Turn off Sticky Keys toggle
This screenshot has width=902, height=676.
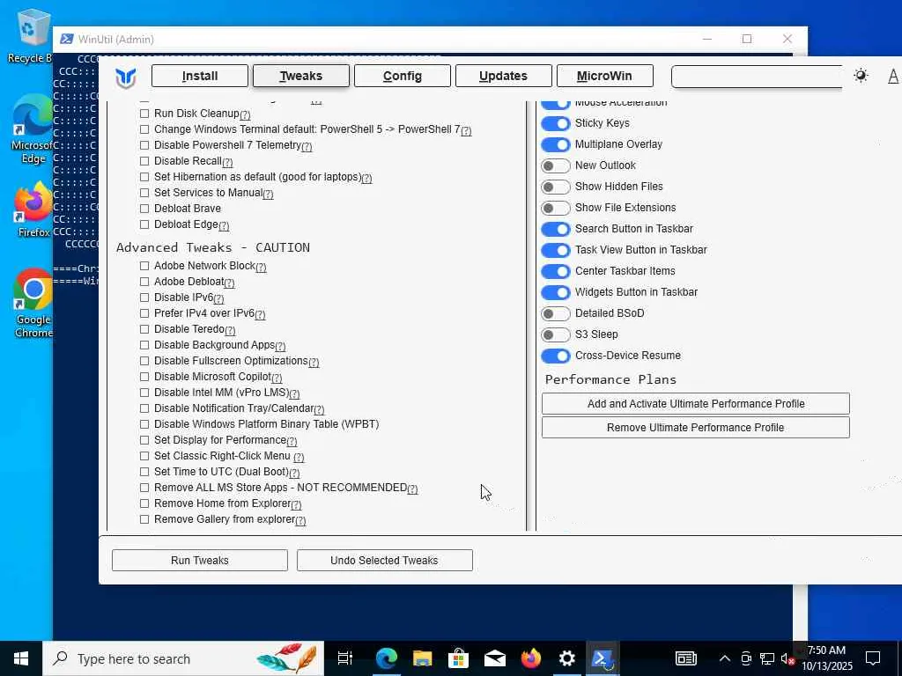click(x=556, y=123)
